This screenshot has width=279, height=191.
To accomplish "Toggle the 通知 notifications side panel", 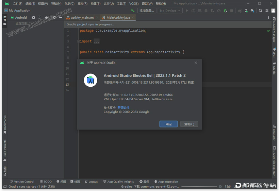I will click(274, 52).
